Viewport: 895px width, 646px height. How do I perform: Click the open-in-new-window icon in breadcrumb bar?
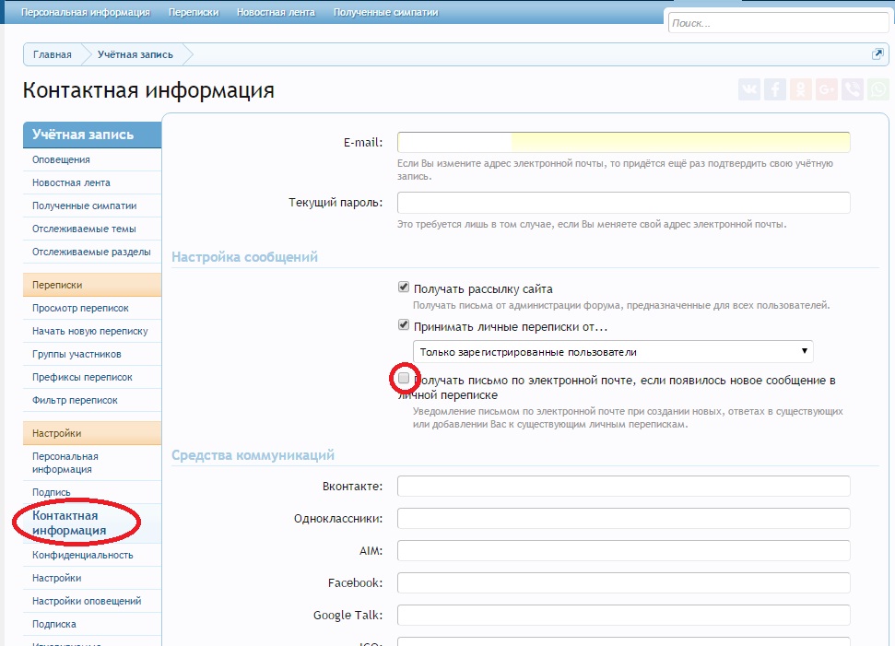pyautogui.click(x=877, y=54)
